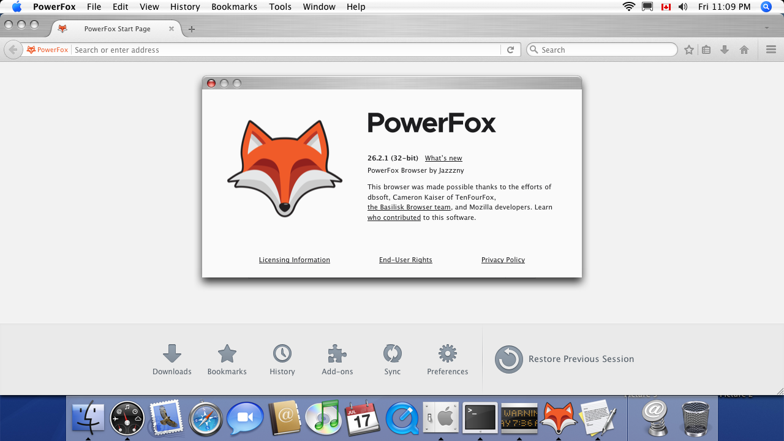Click the "What's new" link

tap(443, 158)
